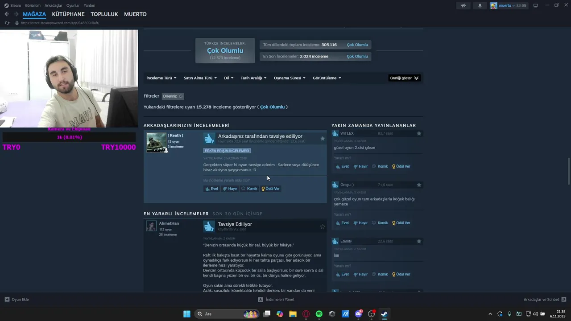Switch to KÜTÜPHANE tab
Viewport: 571px width, 321px height.
[68, 14]
